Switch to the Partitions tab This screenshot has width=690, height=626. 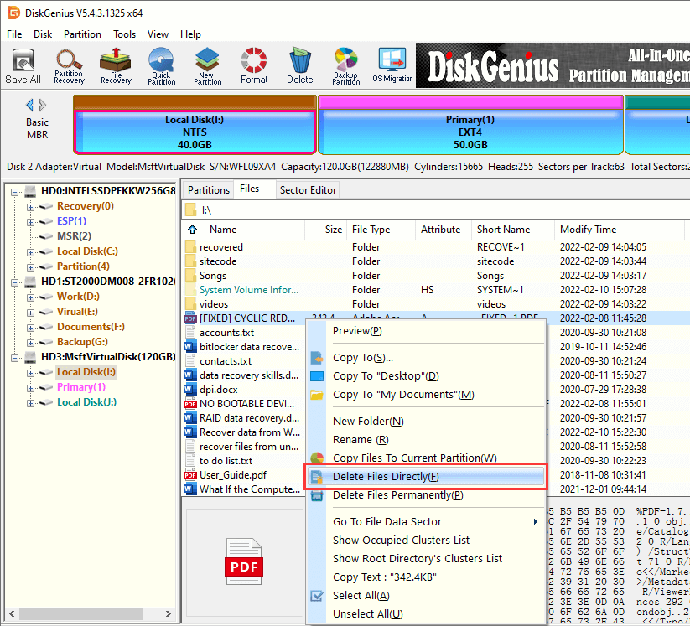(x=209, y=190)
